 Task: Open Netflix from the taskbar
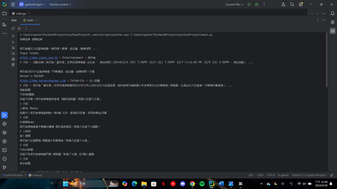click(x=163, y=184)
